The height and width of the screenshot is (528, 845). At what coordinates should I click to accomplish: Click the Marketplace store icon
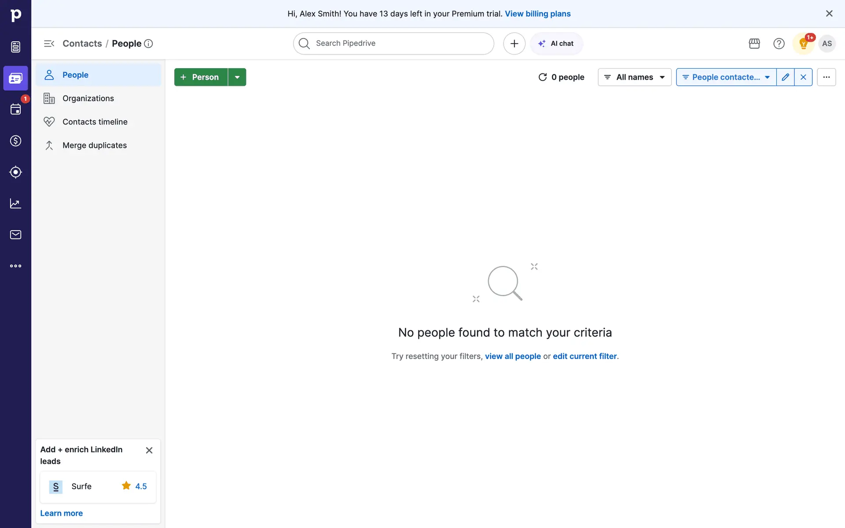coord(754,44)
